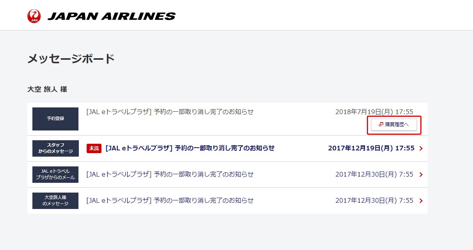Click the bold 2017年12月19日 17:55 date
473x250 pixels.
point(371,148)
